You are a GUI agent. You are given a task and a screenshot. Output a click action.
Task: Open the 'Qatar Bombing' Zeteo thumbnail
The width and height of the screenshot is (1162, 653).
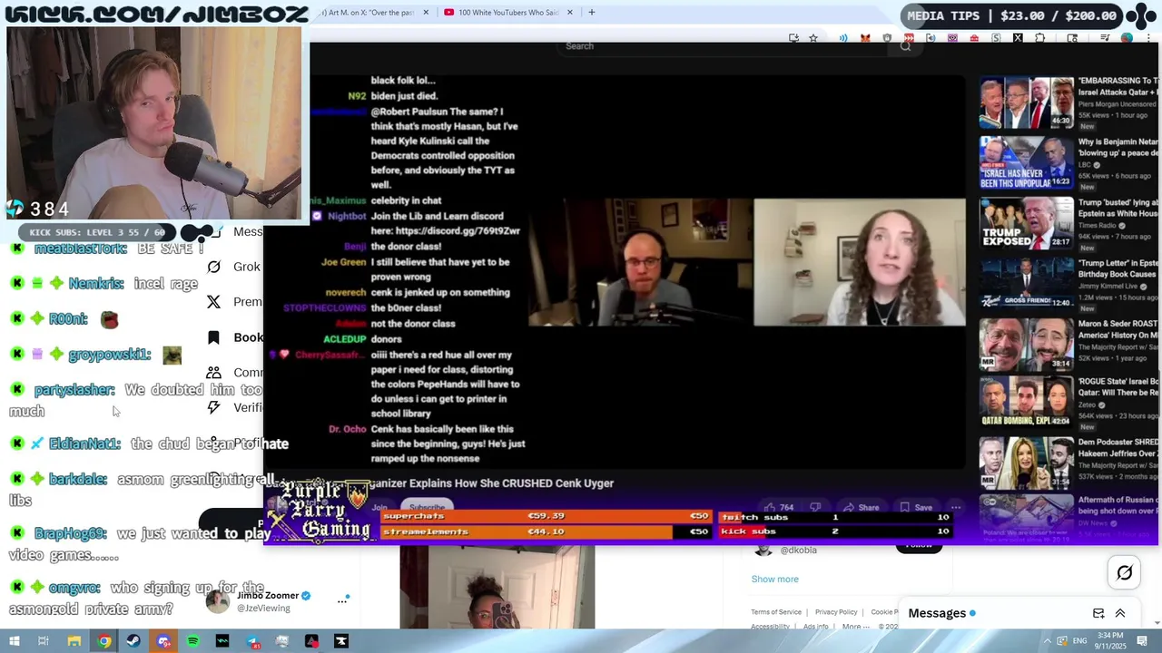[x=1026, y=403]
